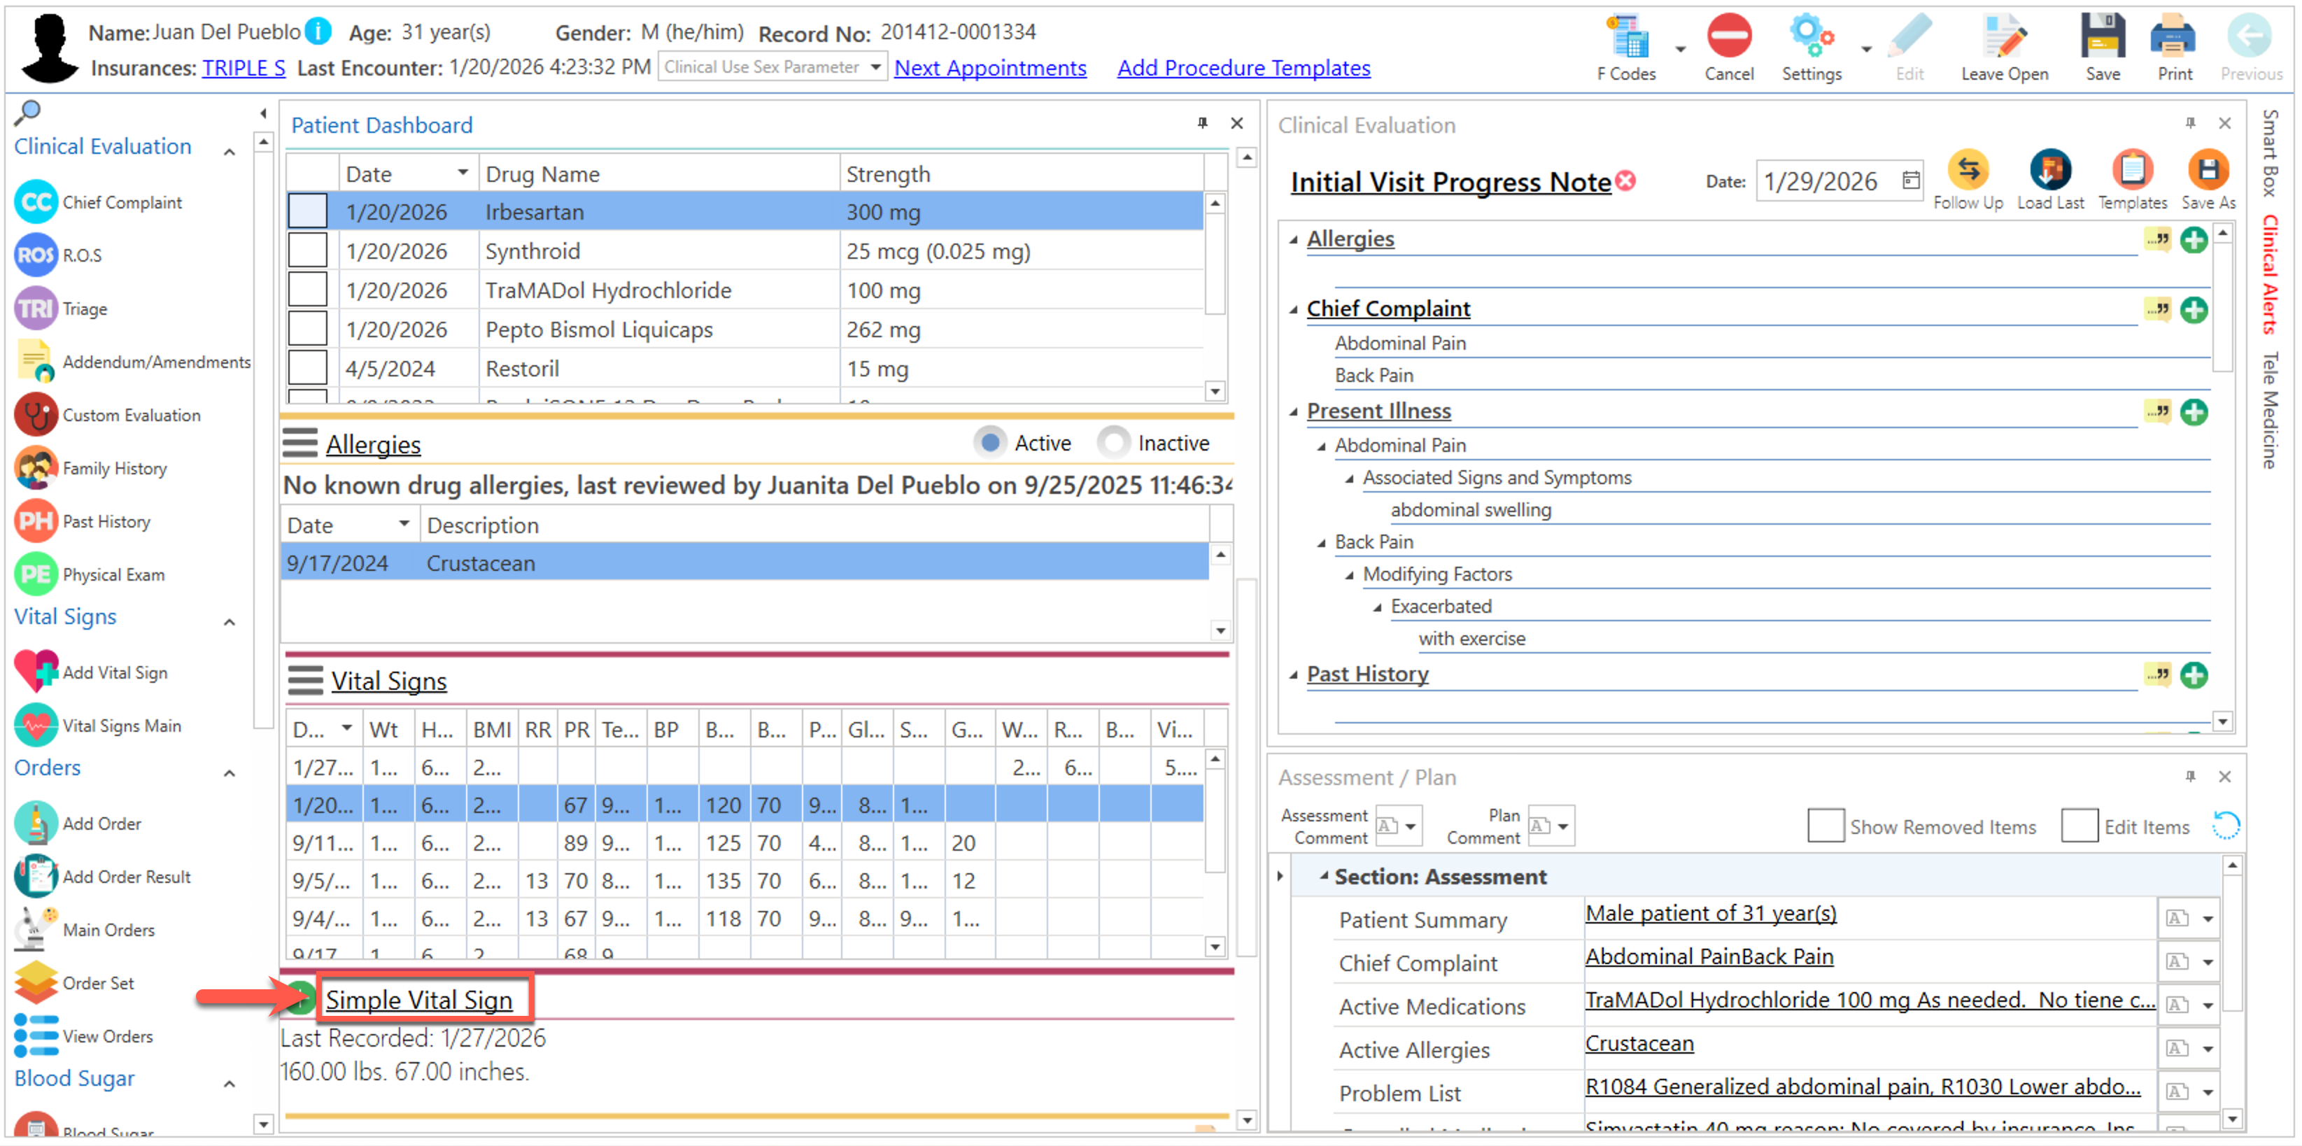Click the Next Appointments link

[x=990, y=68]
